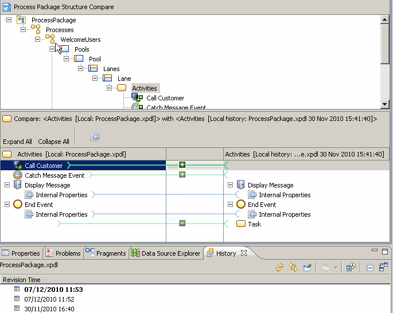Click the Display Message icon in left compare pane
Viewport: 393px width, 313px height.
[x=18, y=185]
